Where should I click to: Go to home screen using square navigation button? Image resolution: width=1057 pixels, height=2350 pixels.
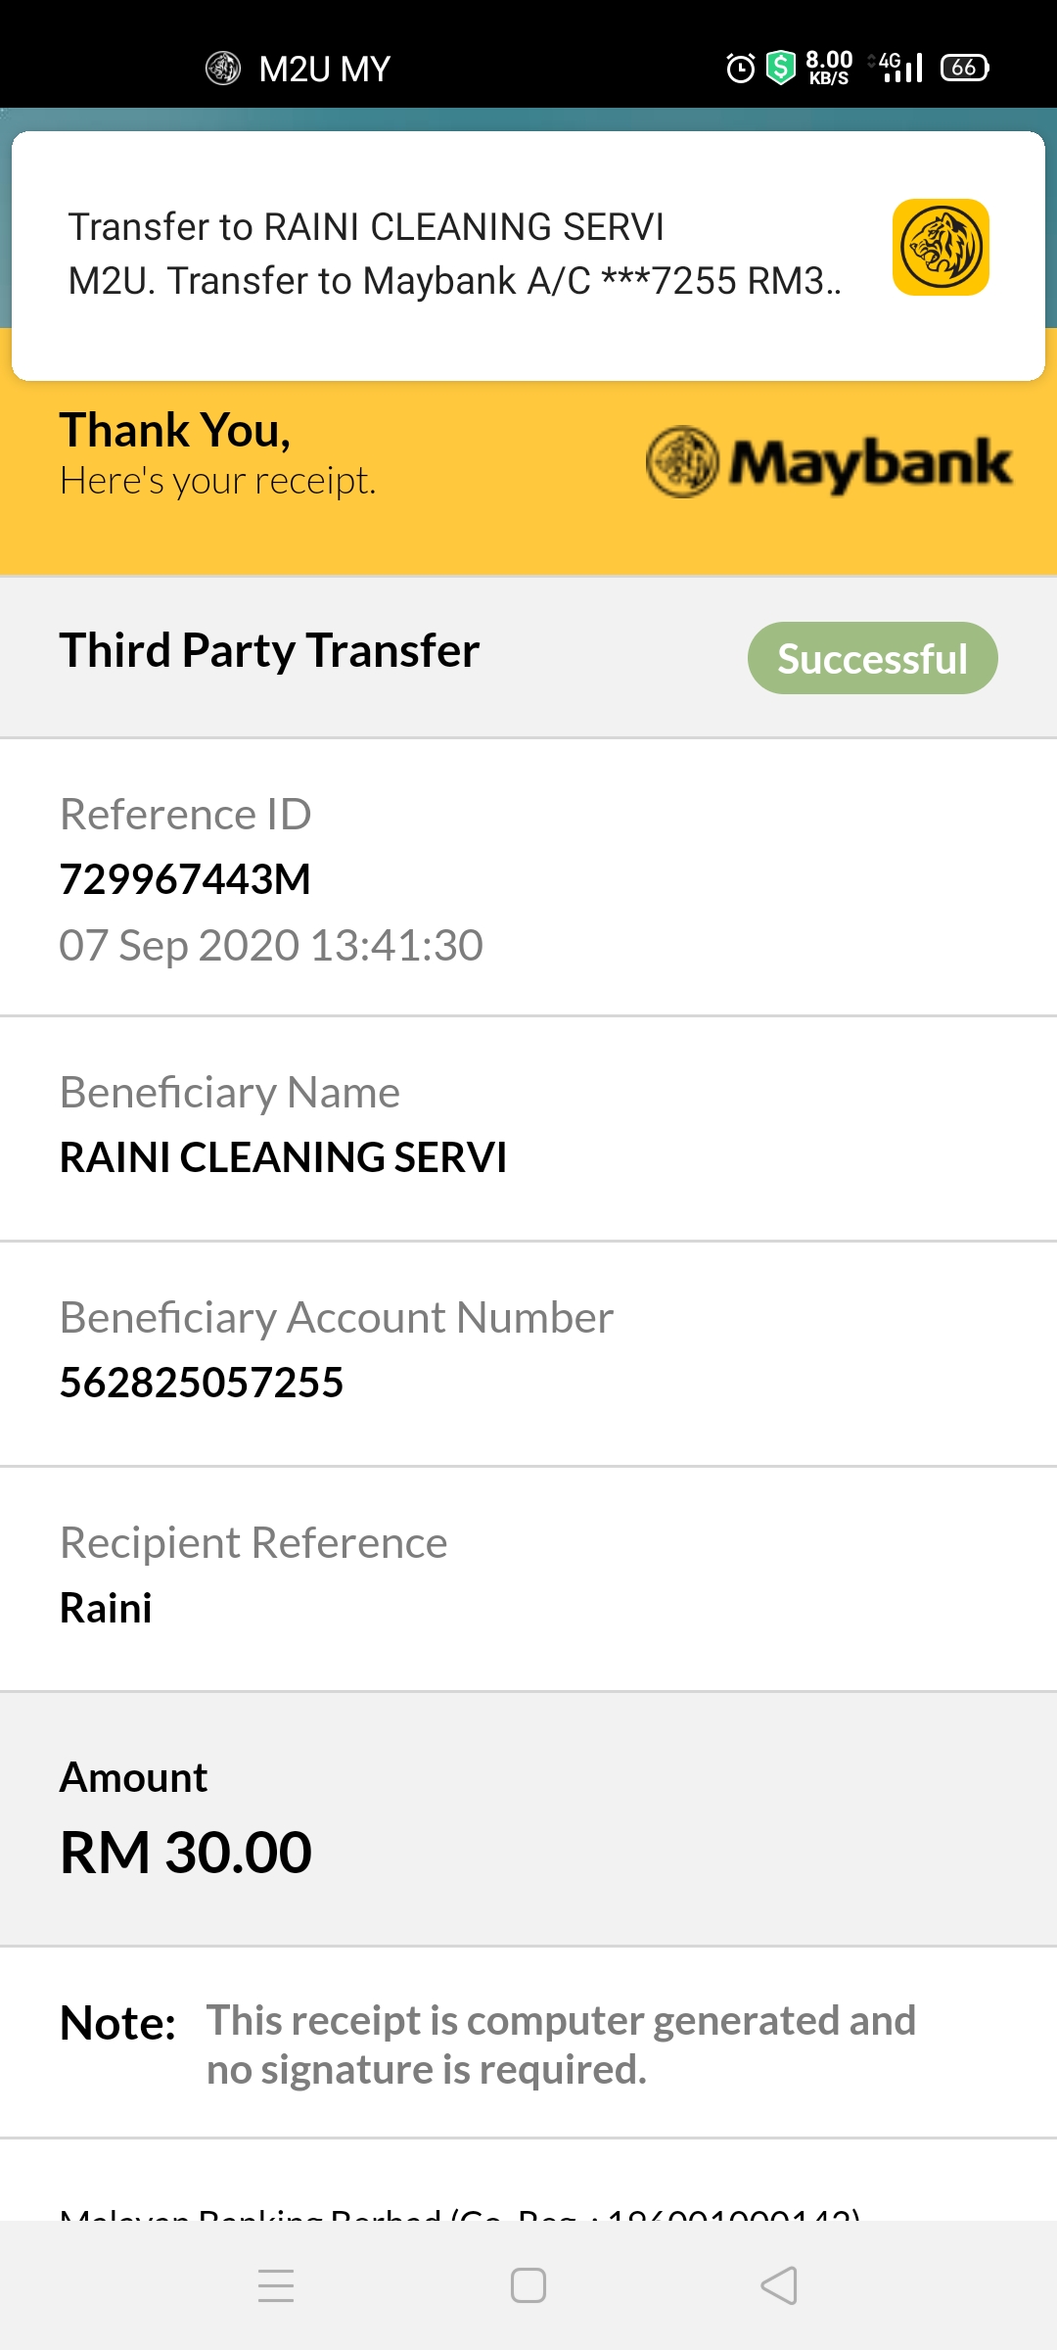click(528, 2285)
